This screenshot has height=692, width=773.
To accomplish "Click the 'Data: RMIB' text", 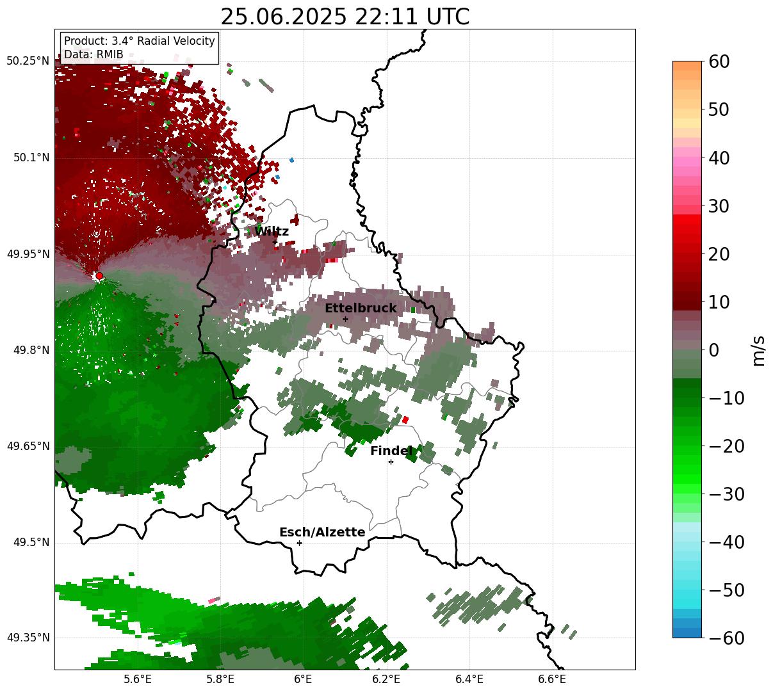I will (94, 54).
